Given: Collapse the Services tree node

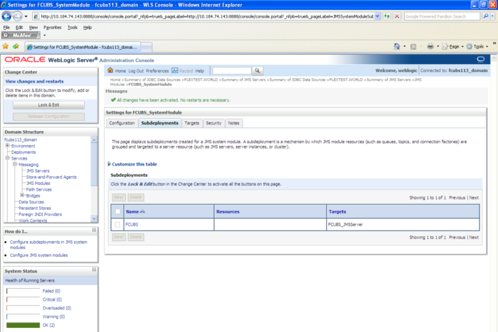Looking at the screenshot, I should (7, 158).
